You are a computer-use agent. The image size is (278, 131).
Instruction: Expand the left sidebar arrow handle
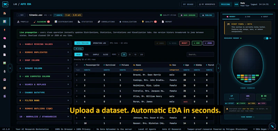pos(10,68)
